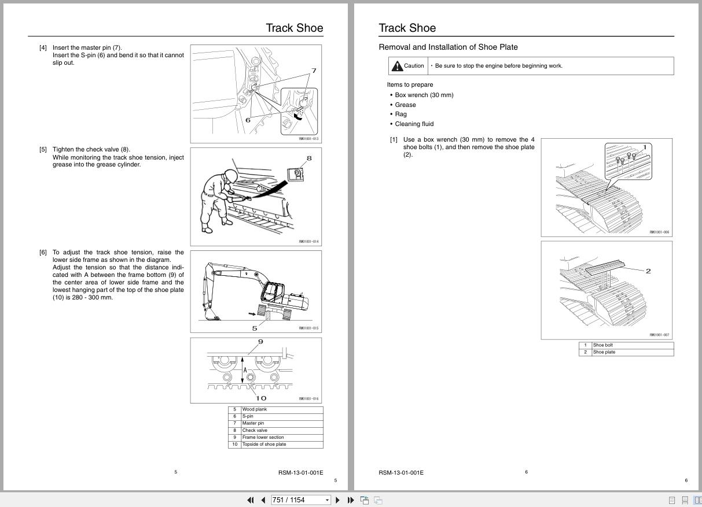
Task: Click step [5] 'Tighten the check valve (8)' text
Action: tap(91, 149)
